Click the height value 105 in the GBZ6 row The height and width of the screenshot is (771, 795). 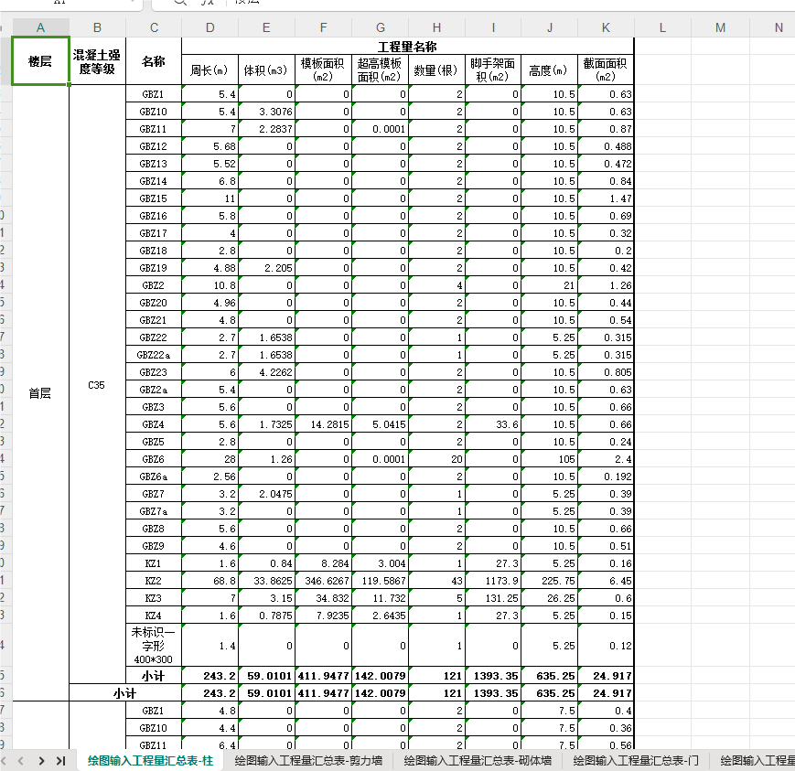point(549,459)
